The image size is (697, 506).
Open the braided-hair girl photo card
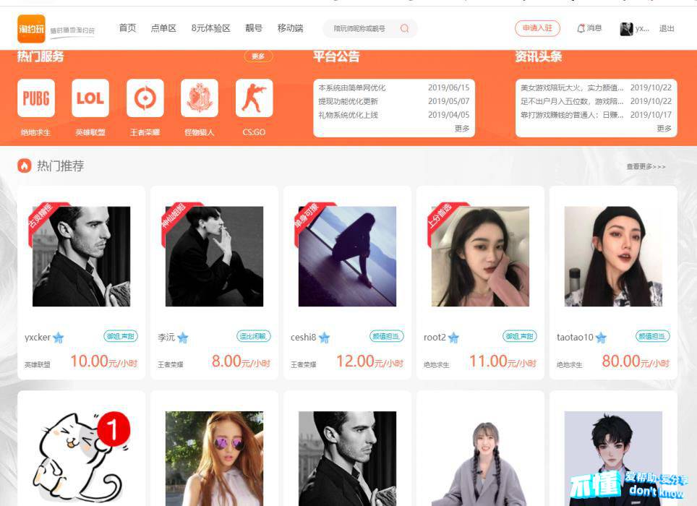(481, 458)
